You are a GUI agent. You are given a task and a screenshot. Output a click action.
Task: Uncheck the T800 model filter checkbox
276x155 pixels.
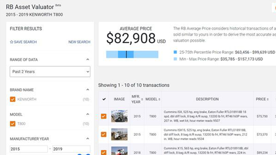13,124
